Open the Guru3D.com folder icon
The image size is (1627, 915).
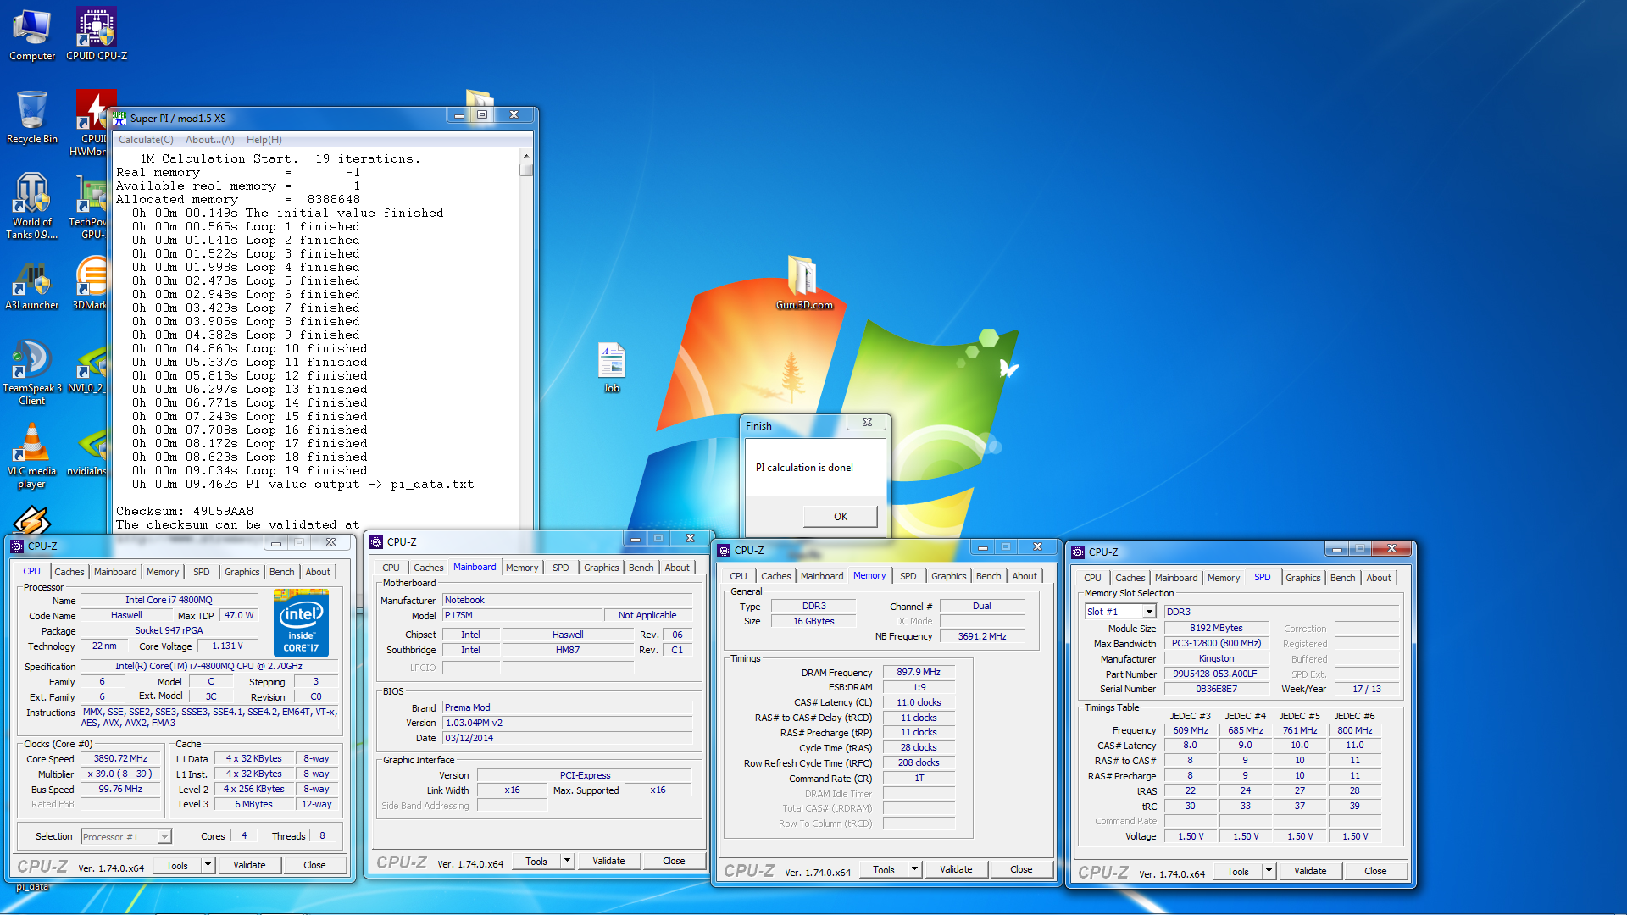[803, 282]
